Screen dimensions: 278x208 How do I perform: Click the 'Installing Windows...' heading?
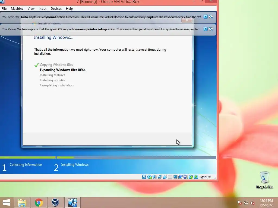click(x=53, y=37)
